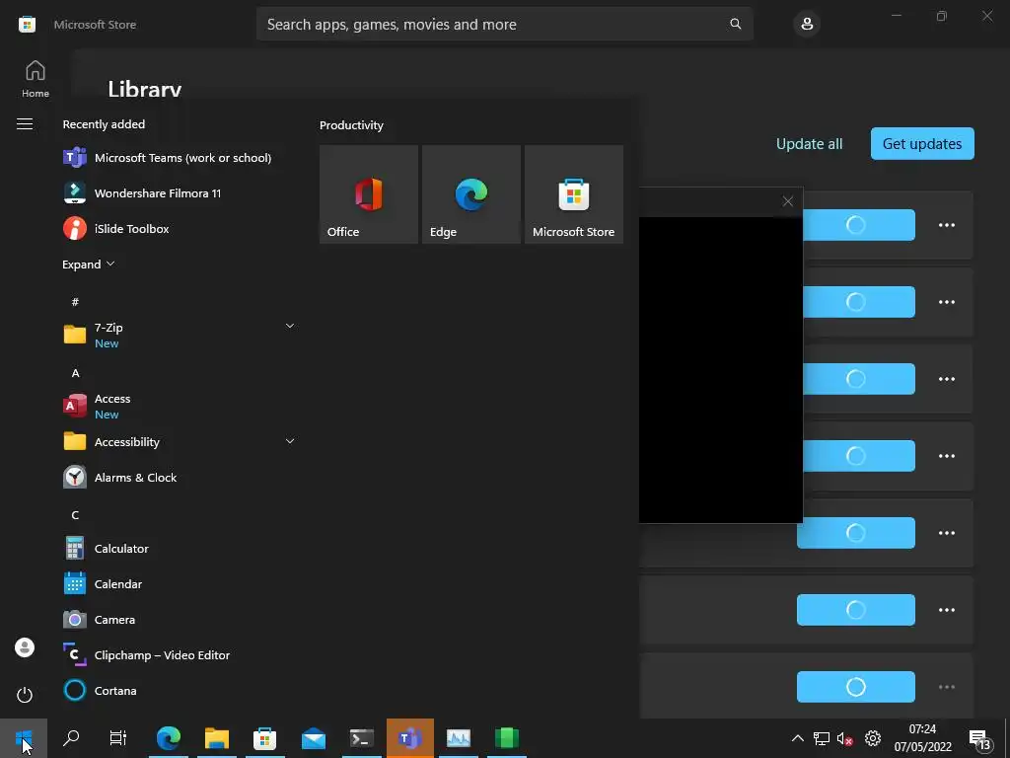Click the search magnifier in Store search bar
The image size is (1010, 758).
735,24
